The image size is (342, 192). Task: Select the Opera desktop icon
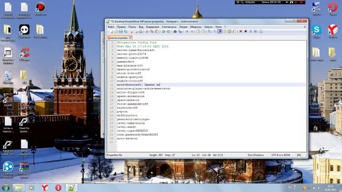point(333,9)
